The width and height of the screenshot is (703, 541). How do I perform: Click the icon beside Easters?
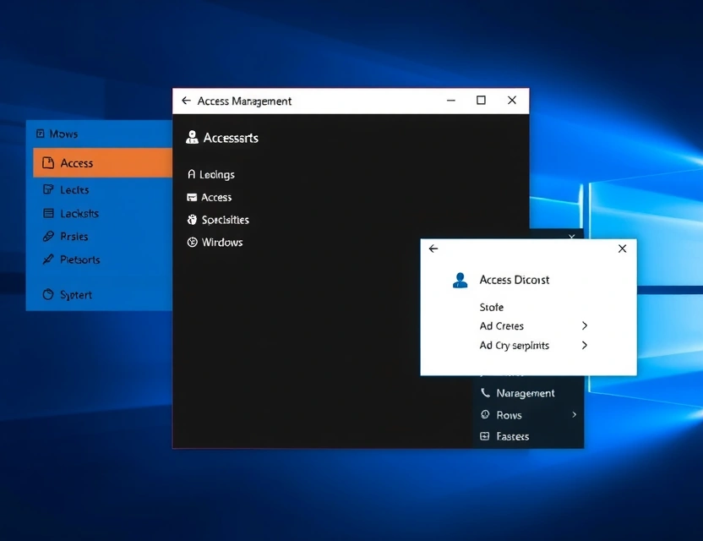click(x=485, y=436)
